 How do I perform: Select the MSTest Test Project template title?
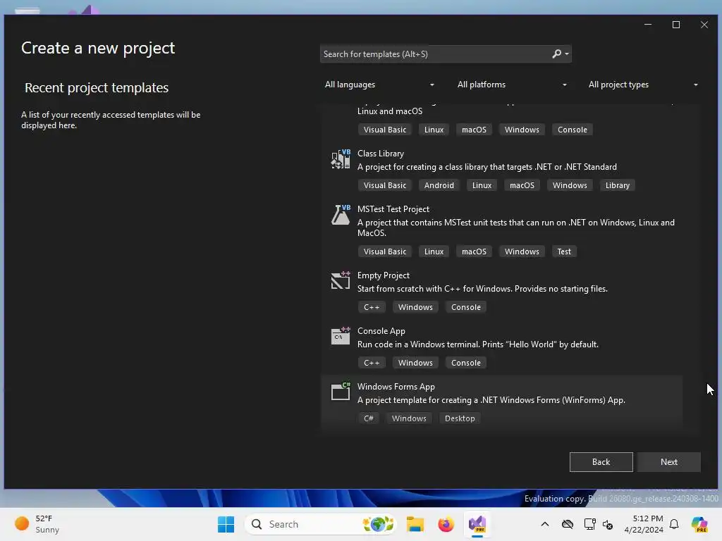(x=393, y=209)
